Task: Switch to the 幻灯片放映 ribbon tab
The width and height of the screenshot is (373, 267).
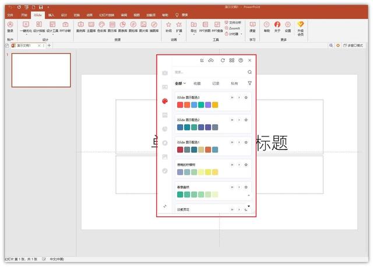Action: 107,15
